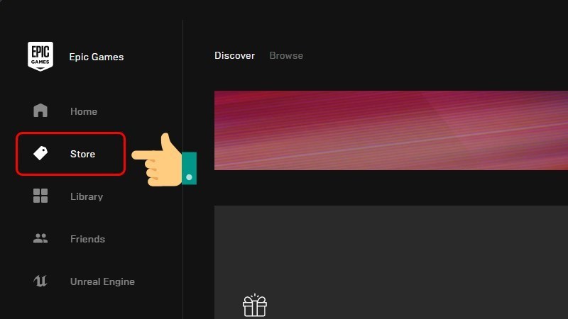Switch to the Browse tab
Screen dimensions: 568x319
pyautogui.click(x=286, y=55)
